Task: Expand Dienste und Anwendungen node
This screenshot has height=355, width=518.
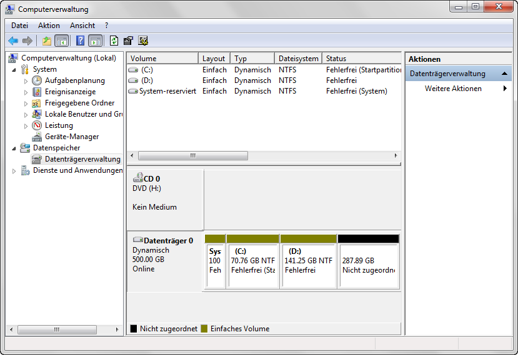Action: [x=14, y=170]
